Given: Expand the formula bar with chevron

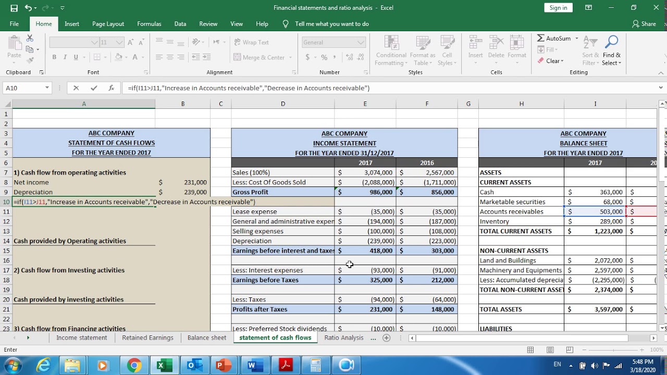Looking at the screenshot, I should (x=661, y=88).
